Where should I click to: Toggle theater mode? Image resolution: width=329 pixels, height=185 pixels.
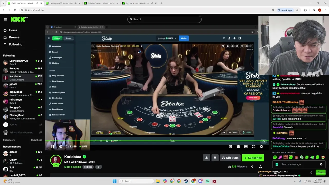246,146
